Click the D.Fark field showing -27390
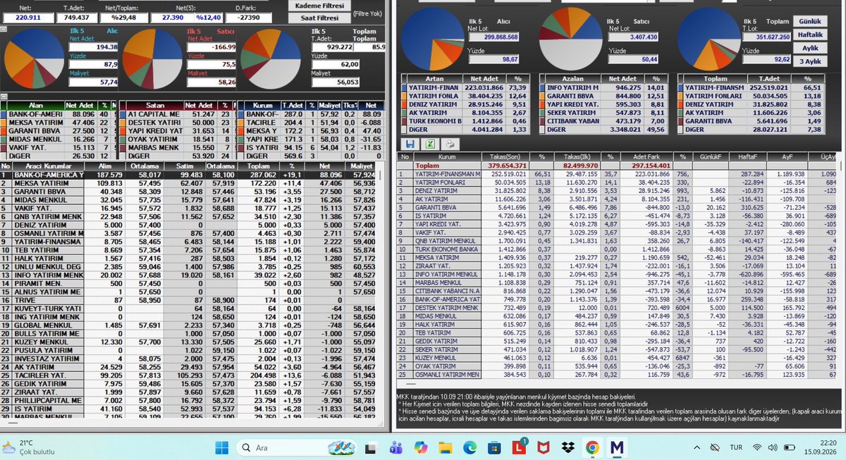Viewport: 846px width, 460px height. click(x=249, y=16)
